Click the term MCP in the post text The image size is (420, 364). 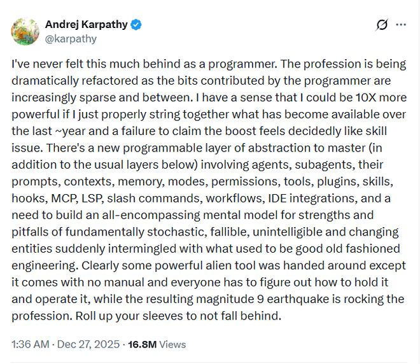pyautogui.click(x=65, y=199)
